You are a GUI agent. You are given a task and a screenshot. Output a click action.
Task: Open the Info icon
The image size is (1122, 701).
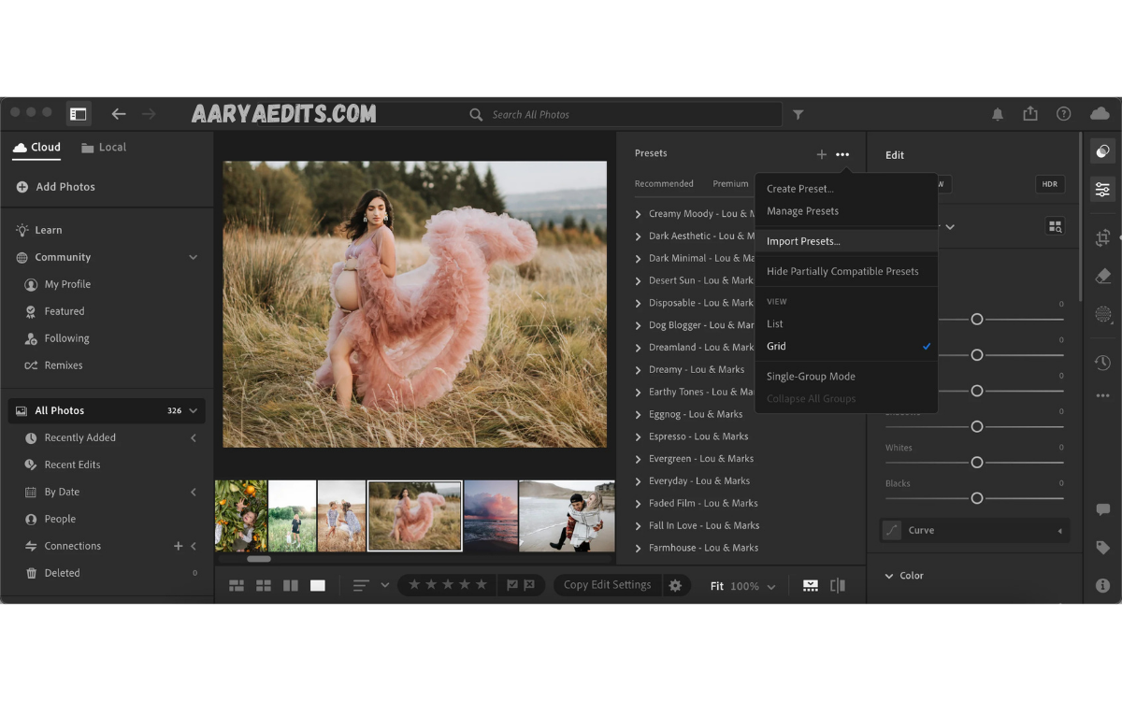(x=1102, y=585)
